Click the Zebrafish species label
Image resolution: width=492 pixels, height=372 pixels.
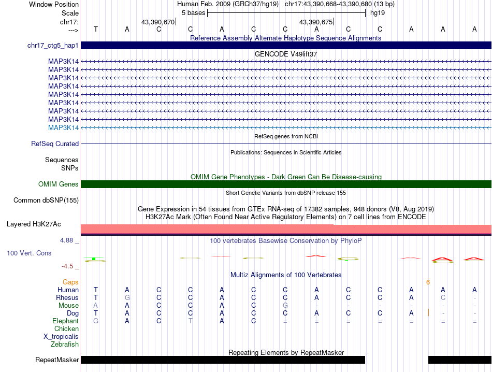click(64, 345)
